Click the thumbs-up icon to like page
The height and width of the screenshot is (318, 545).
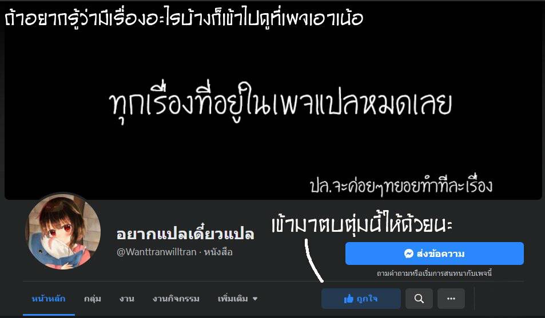pos(349,299)
